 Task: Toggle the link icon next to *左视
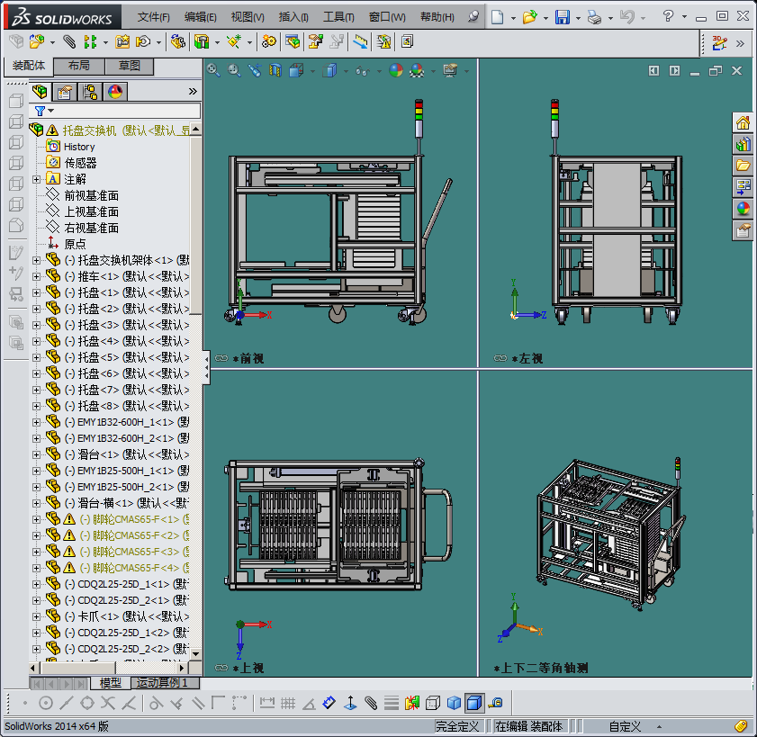click(500, 358)
